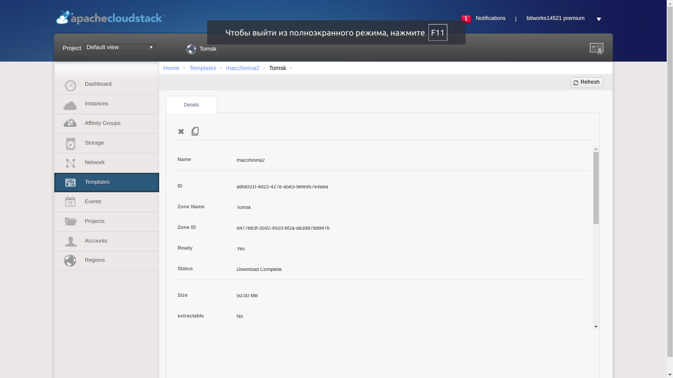The image size is (673, 378).
Task: Go to Dashboard in the sidebar
Action: pyautogui.click(x=107, y=84)
